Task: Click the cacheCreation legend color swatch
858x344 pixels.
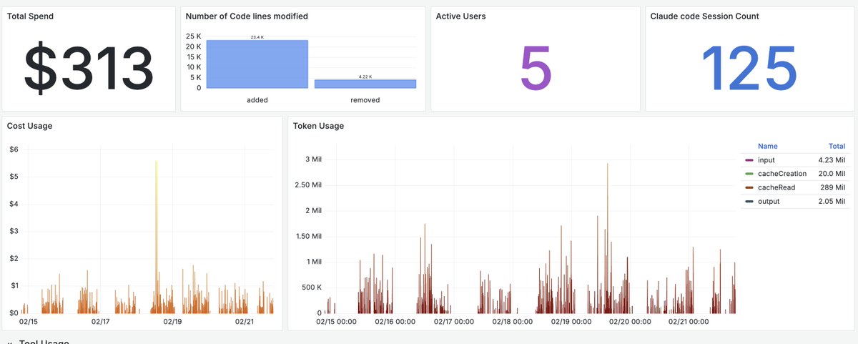Action: (x=749, y=174)
